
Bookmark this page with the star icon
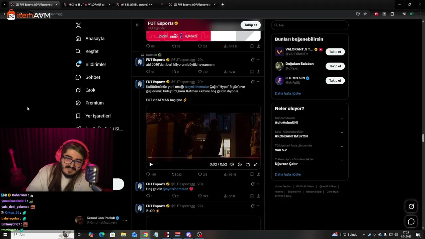click(365, 14)
